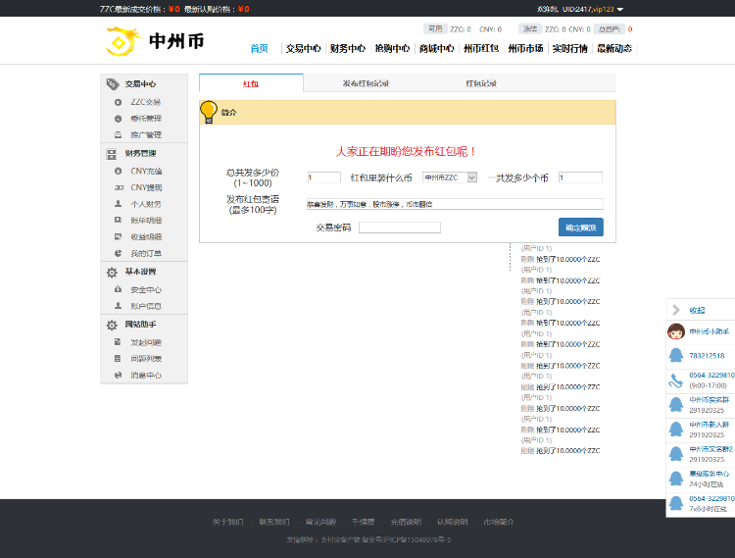Click the QQ penguin icon beside 24小时在线
Viewport: 735px width, 558px height.
[x=676, y=479]
